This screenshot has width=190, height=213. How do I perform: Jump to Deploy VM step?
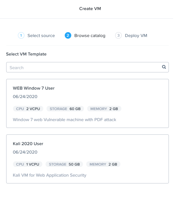click(136, 36)
